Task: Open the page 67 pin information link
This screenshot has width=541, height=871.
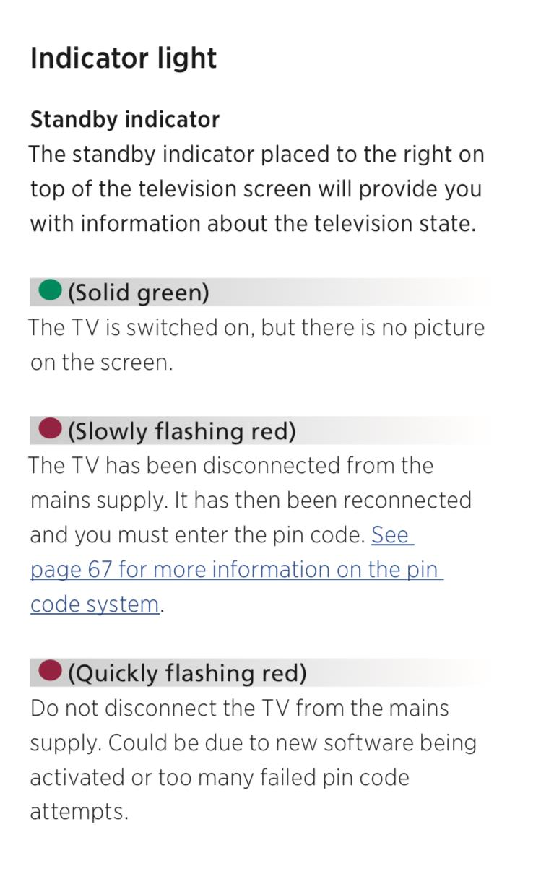Action: [x=236, y=570]
